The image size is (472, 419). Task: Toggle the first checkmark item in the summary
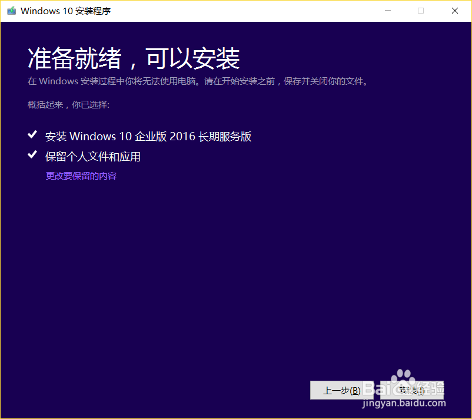point(32,134)
